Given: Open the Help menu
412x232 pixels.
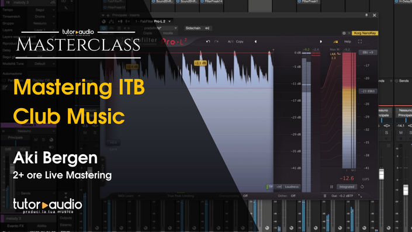Looking at the screenshot, I should click(x=348, y=41).
